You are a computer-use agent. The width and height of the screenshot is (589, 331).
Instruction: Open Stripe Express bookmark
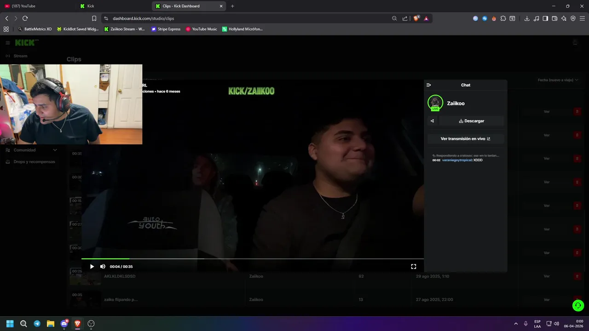pyautogui.click(x=166, y=29)
